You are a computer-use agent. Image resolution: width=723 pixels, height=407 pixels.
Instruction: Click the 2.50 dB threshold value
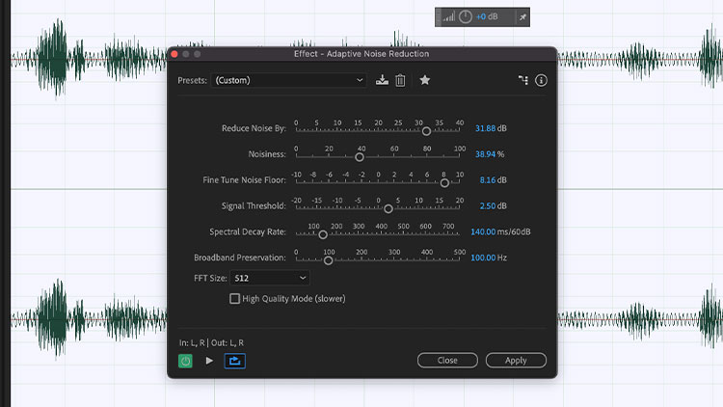pyautogui.click(x=488, y=205)
